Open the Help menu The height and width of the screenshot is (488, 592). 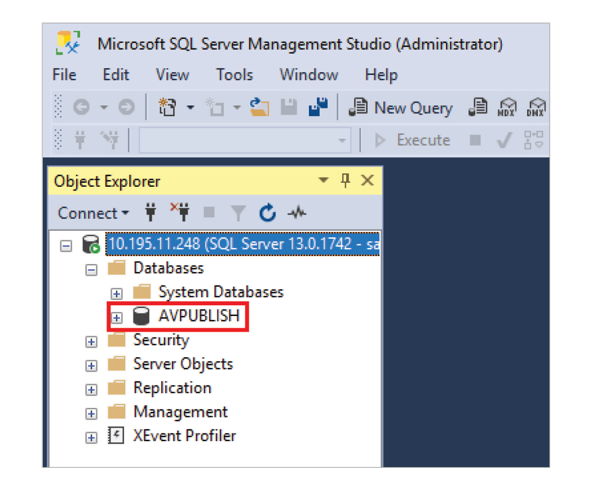[x=381, y=75]
